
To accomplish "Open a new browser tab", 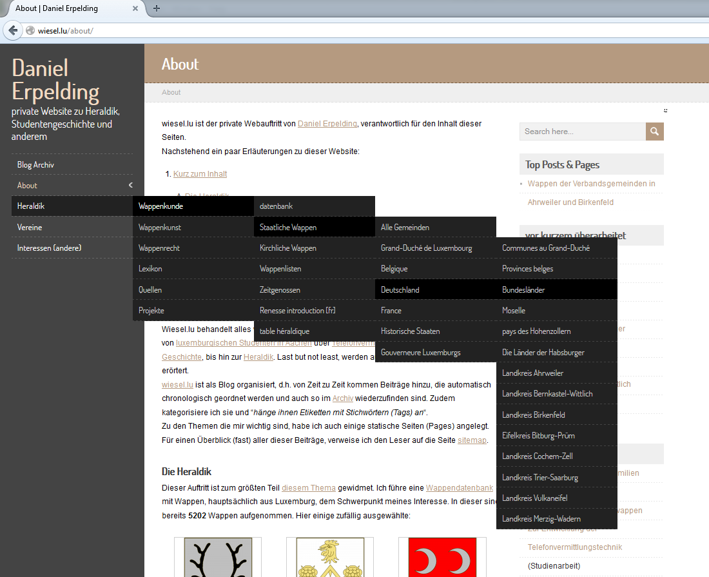I will point(157,8).
